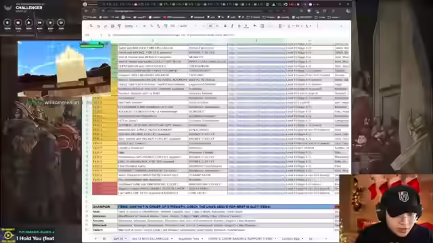
Task: Click the print icon in Sheets toolbar
Action: click(x=112, y=26)
